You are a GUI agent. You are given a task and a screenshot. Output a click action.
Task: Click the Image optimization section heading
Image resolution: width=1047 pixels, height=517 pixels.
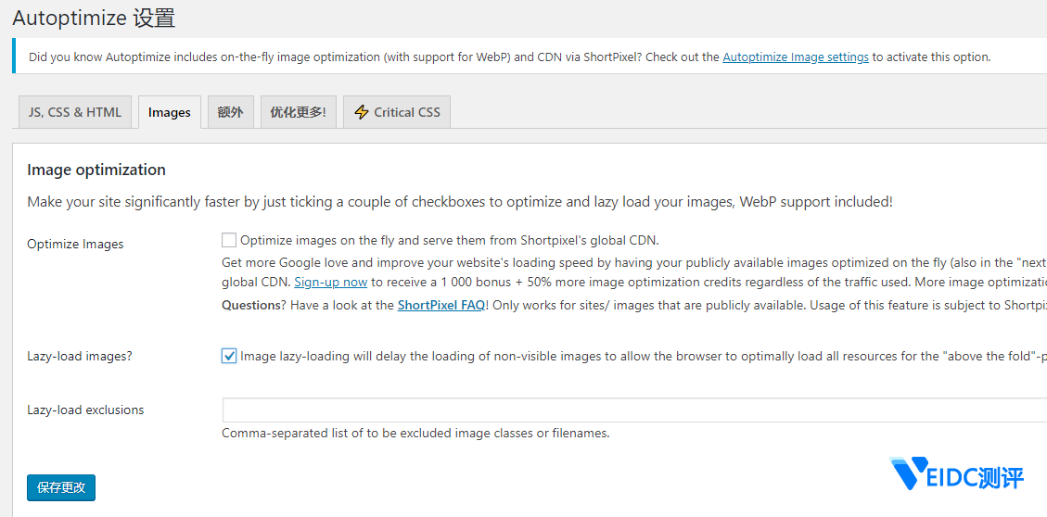click(96, 170)
